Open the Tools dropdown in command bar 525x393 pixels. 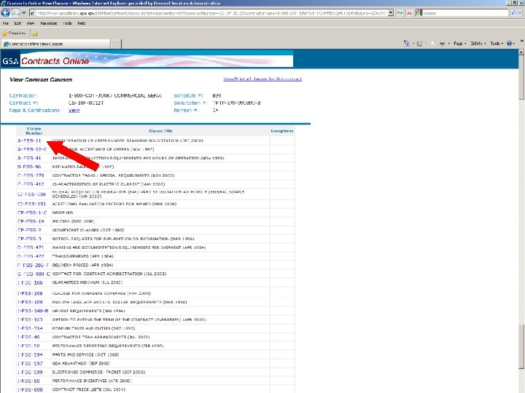point(497,44)
